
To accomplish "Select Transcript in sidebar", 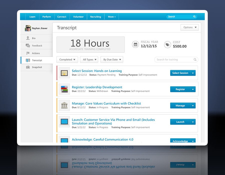I will [36, 60].
